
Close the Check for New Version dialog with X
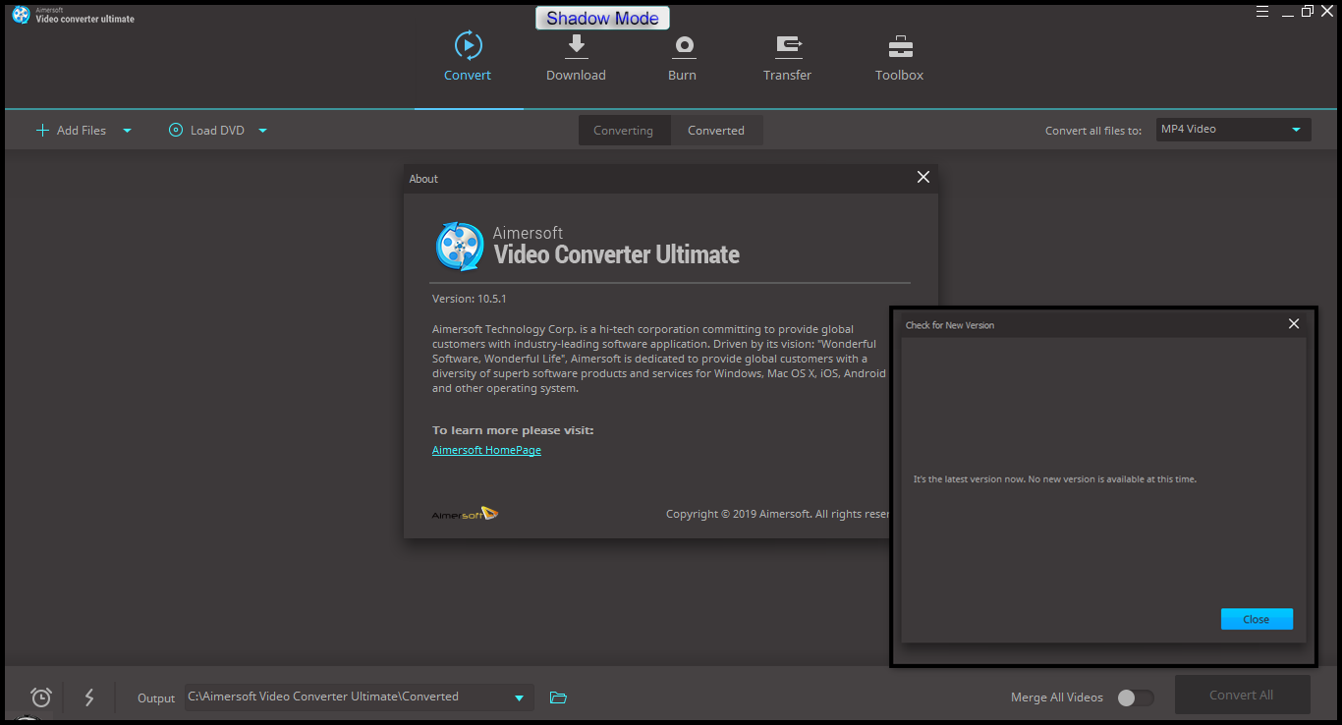click(x=1294, y=323)
